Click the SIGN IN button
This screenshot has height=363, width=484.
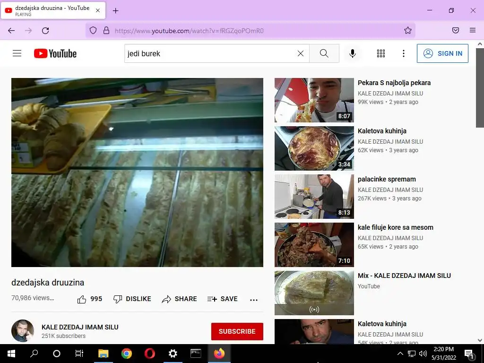(x=442, y=53)
